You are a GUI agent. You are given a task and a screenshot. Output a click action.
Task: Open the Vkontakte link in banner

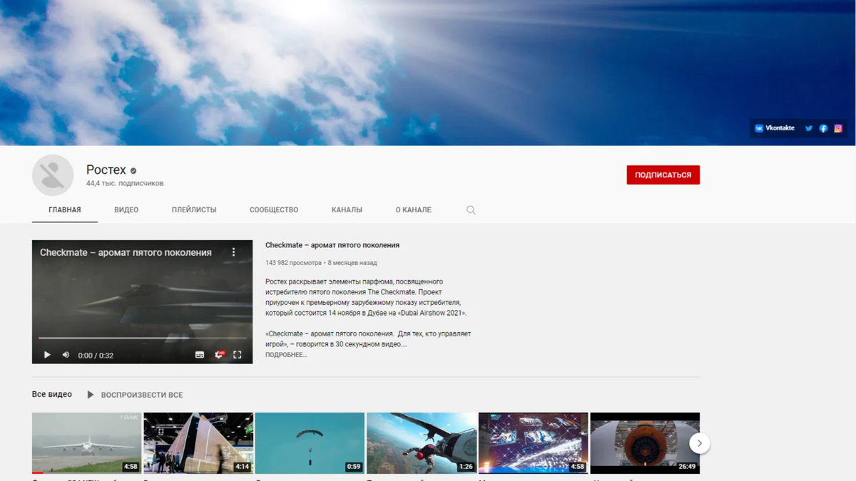775,128
